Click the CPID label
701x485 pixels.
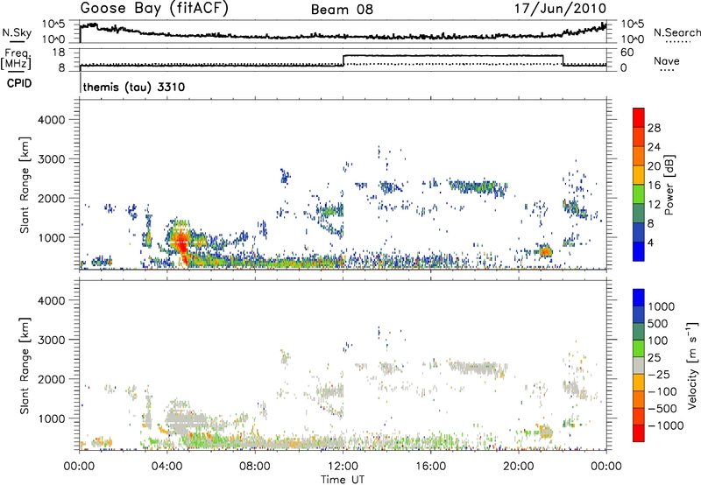[19, 83]
